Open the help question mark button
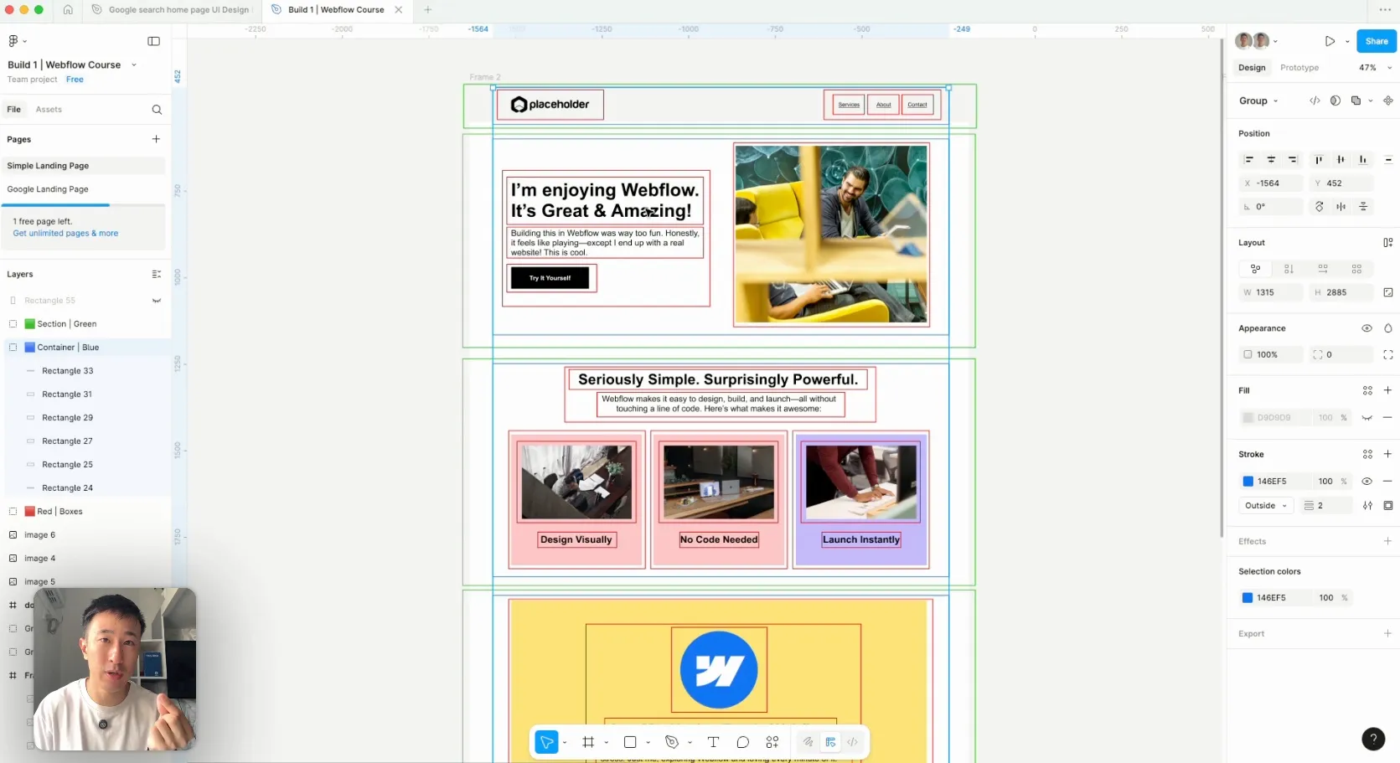This screenshot has width=1400, height=763. (1373, 739)
